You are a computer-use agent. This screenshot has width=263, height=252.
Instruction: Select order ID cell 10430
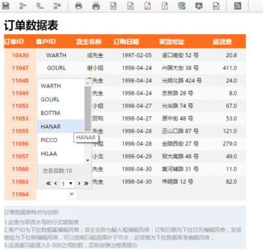(20, 55)
